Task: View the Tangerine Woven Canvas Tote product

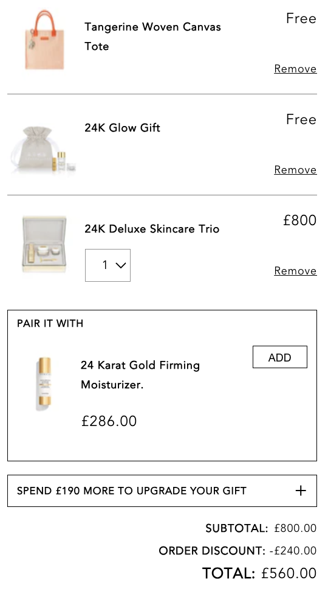Action: pos(152,37)
